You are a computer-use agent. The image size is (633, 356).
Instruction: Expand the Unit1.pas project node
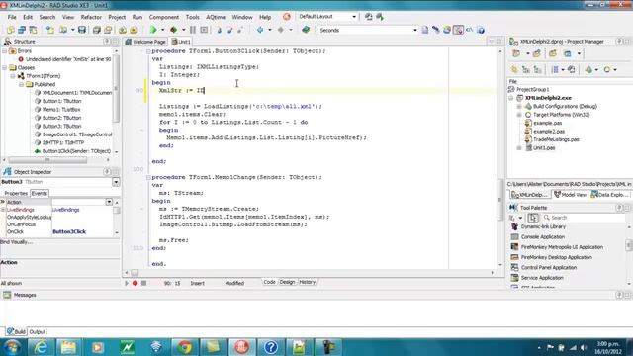pos(519,148)
